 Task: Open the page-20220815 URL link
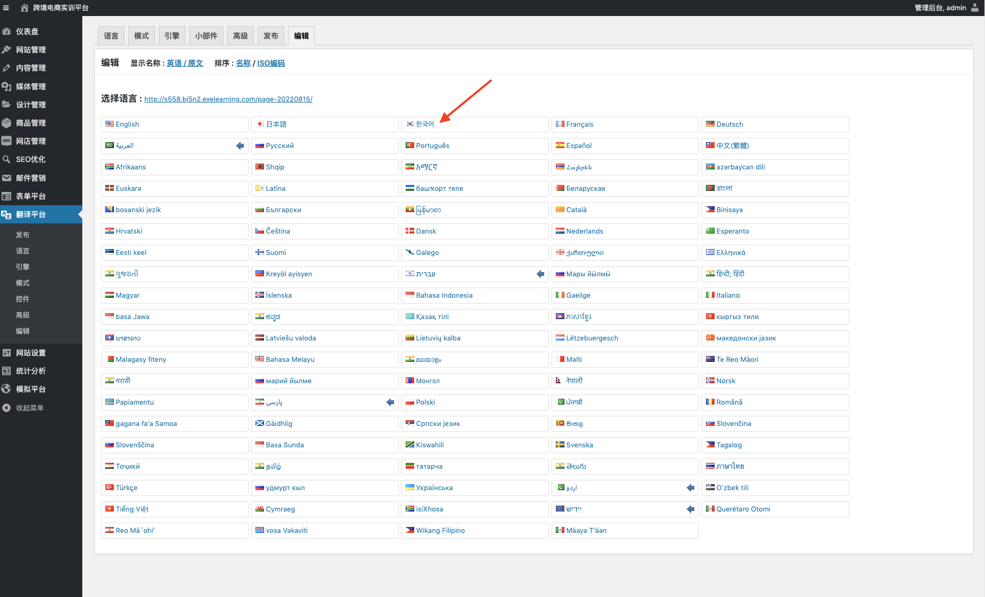pyautogui.click(x=228, y=99)
